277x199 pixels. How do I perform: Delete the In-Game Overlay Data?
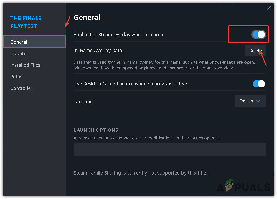click(x=255, y=51)
